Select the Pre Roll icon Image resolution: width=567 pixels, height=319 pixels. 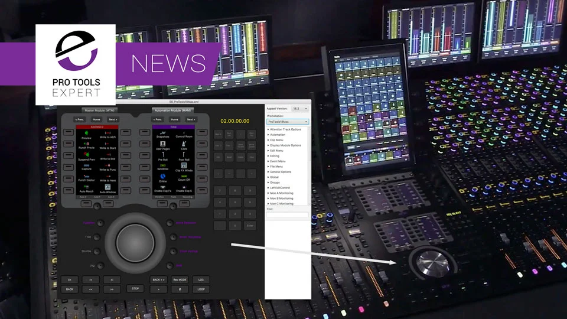(163, 155)
